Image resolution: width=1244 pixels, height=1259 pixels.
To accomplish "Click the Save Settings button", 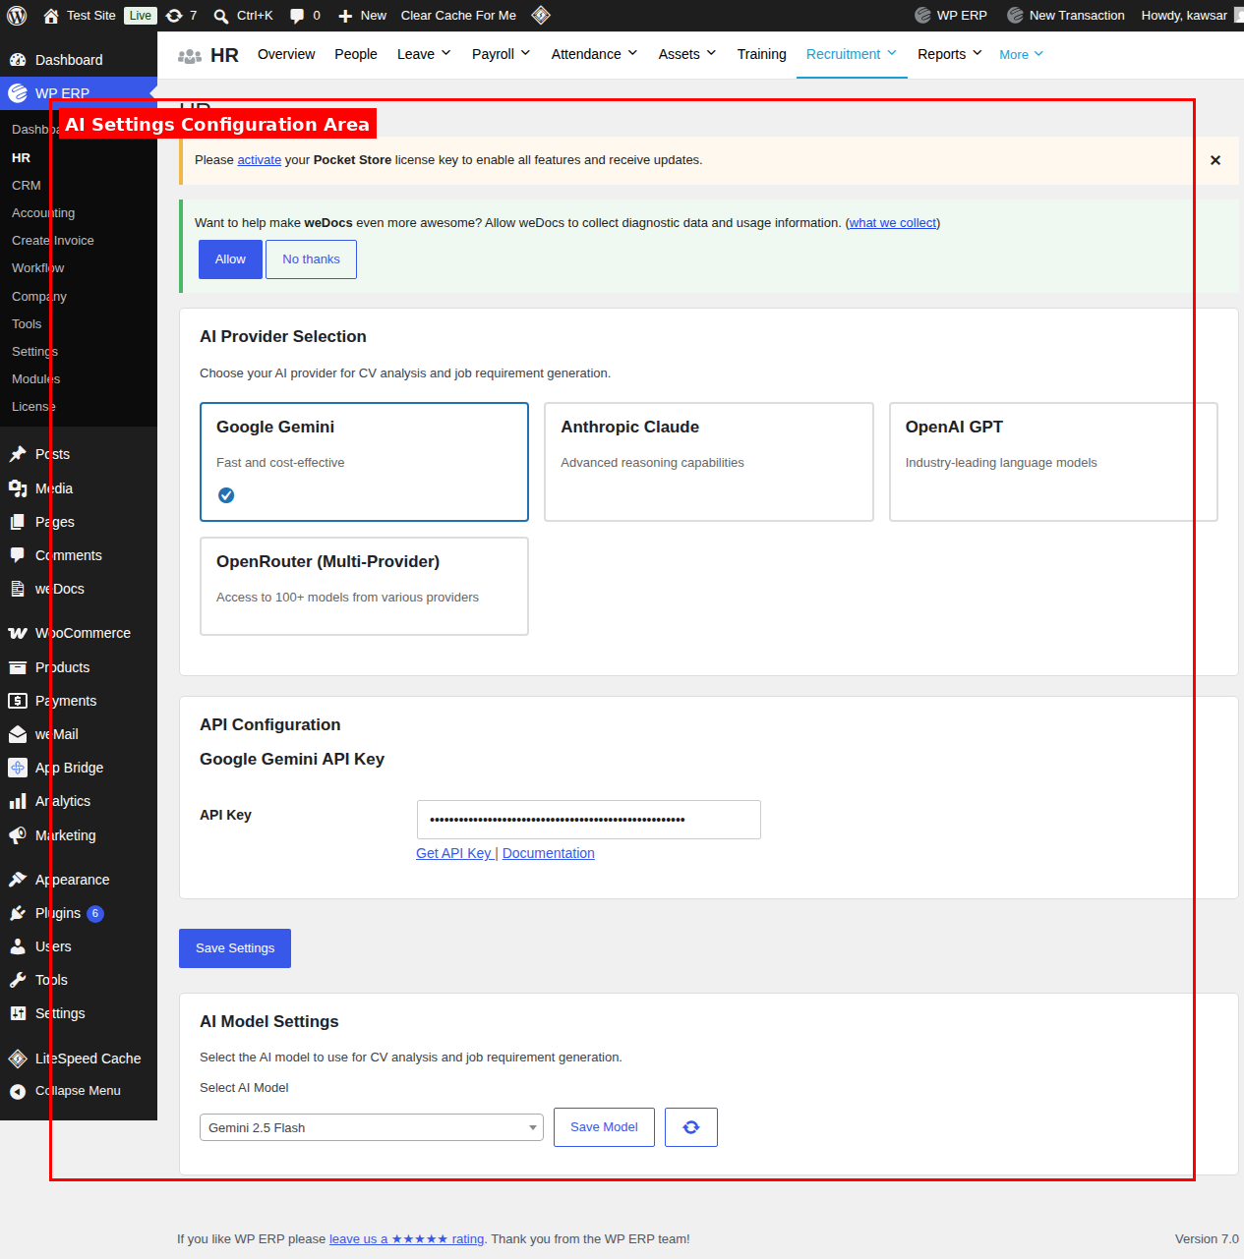I will pyautogui.click(x=235, y=948).
